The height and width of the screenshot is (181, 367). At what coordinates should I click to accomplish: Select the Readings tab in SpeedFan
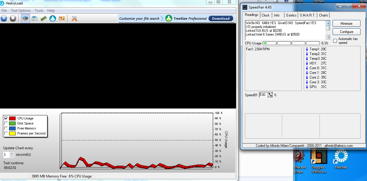coord(251,15)
